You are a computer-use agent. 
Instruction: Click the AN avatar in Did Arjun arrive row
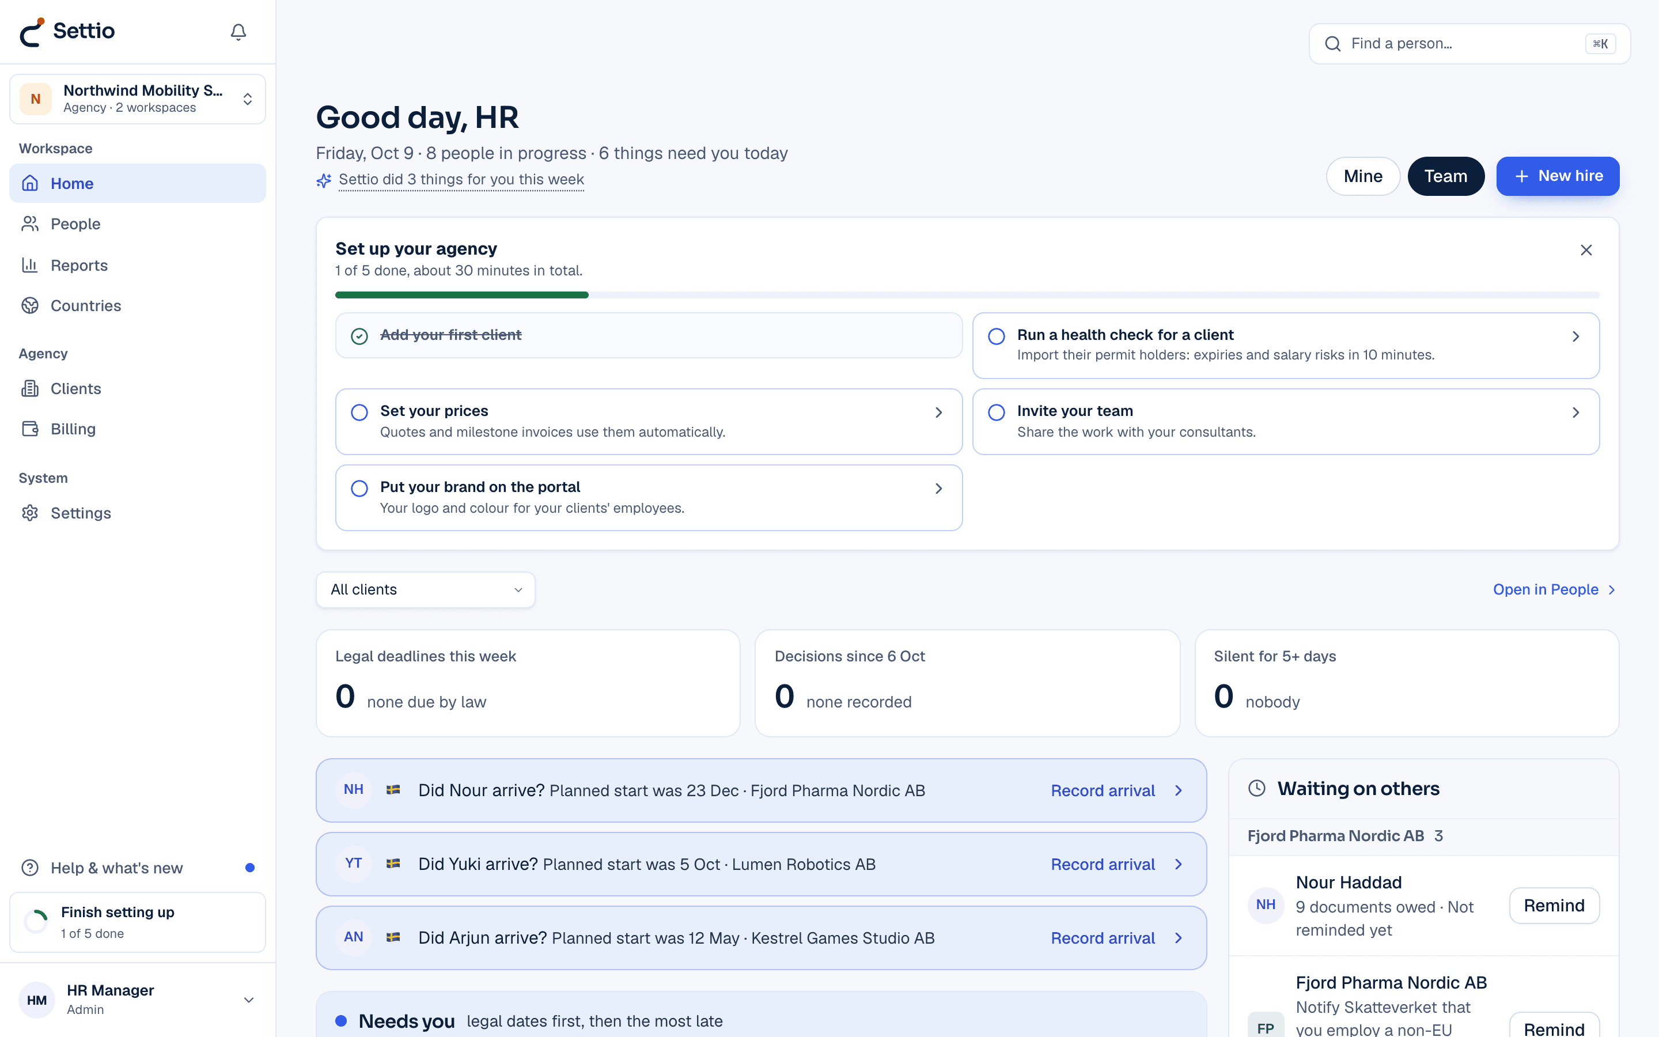354,937
